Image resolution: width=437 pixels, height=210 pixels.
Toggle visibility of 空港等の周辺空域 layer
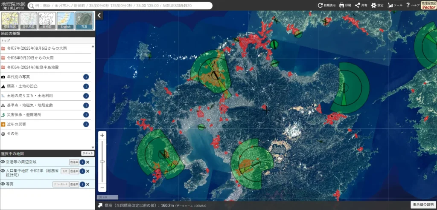click(x=3, y=162)
